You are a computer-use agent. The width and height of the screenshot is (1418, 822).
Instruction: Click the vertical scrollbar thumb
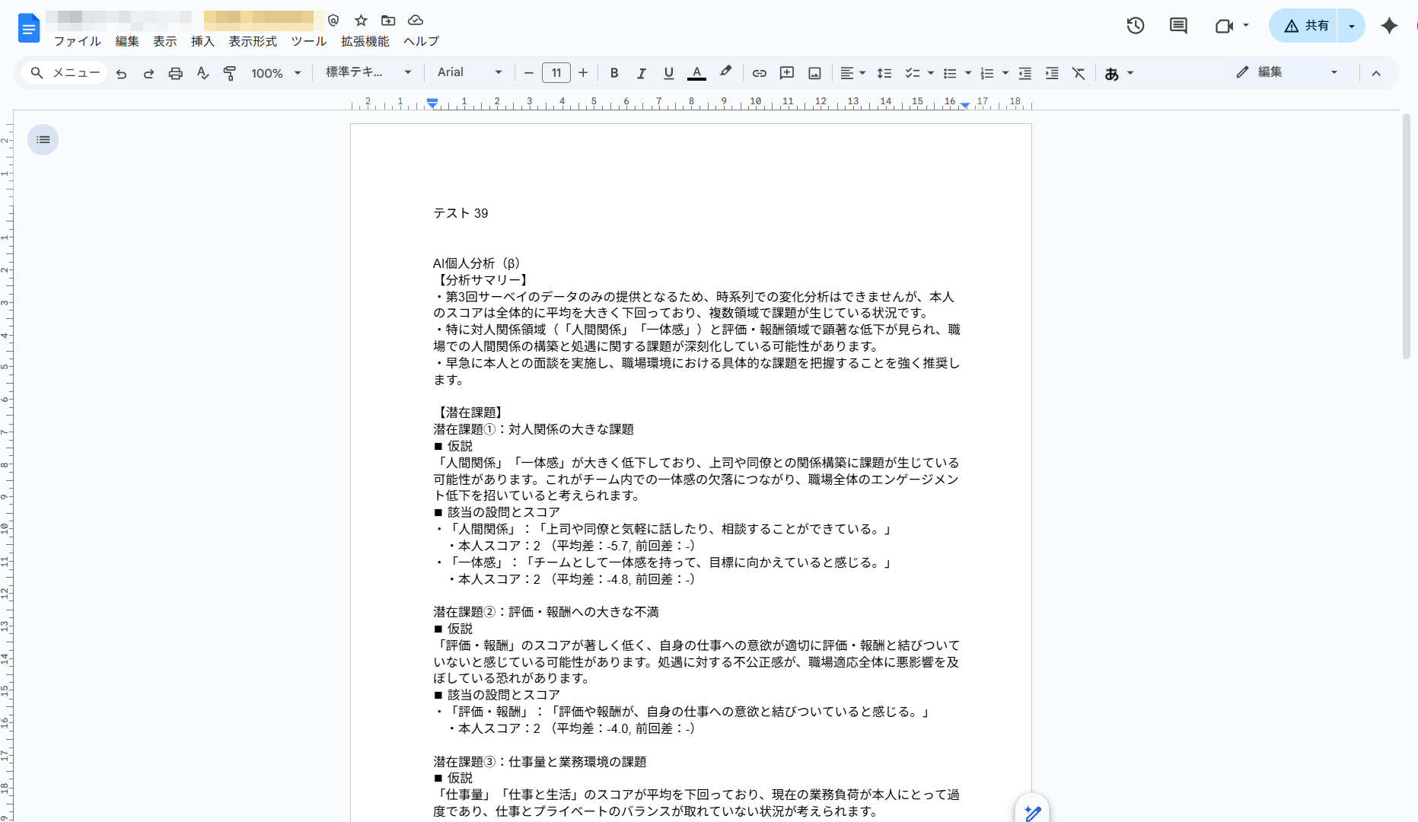(1407, 237)
